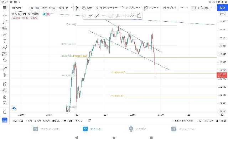Toggle the 自動 auto scale
228x142 pixels.
pyautogui.click(x=224, y=121)
